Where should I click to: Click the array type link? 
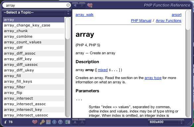(x=153, y=78)
